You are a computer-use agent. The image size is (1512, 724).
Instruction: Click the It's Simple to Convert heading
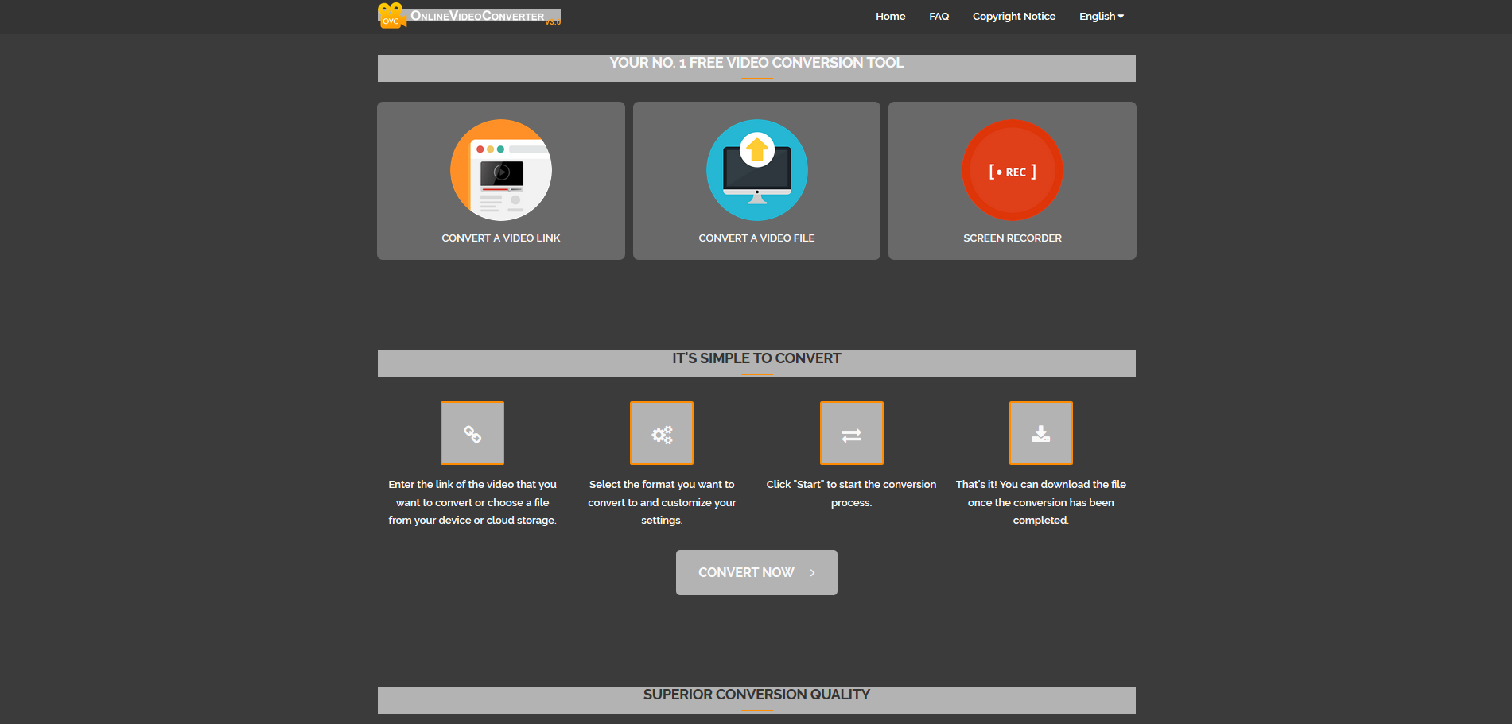click(x=756, y=358)
